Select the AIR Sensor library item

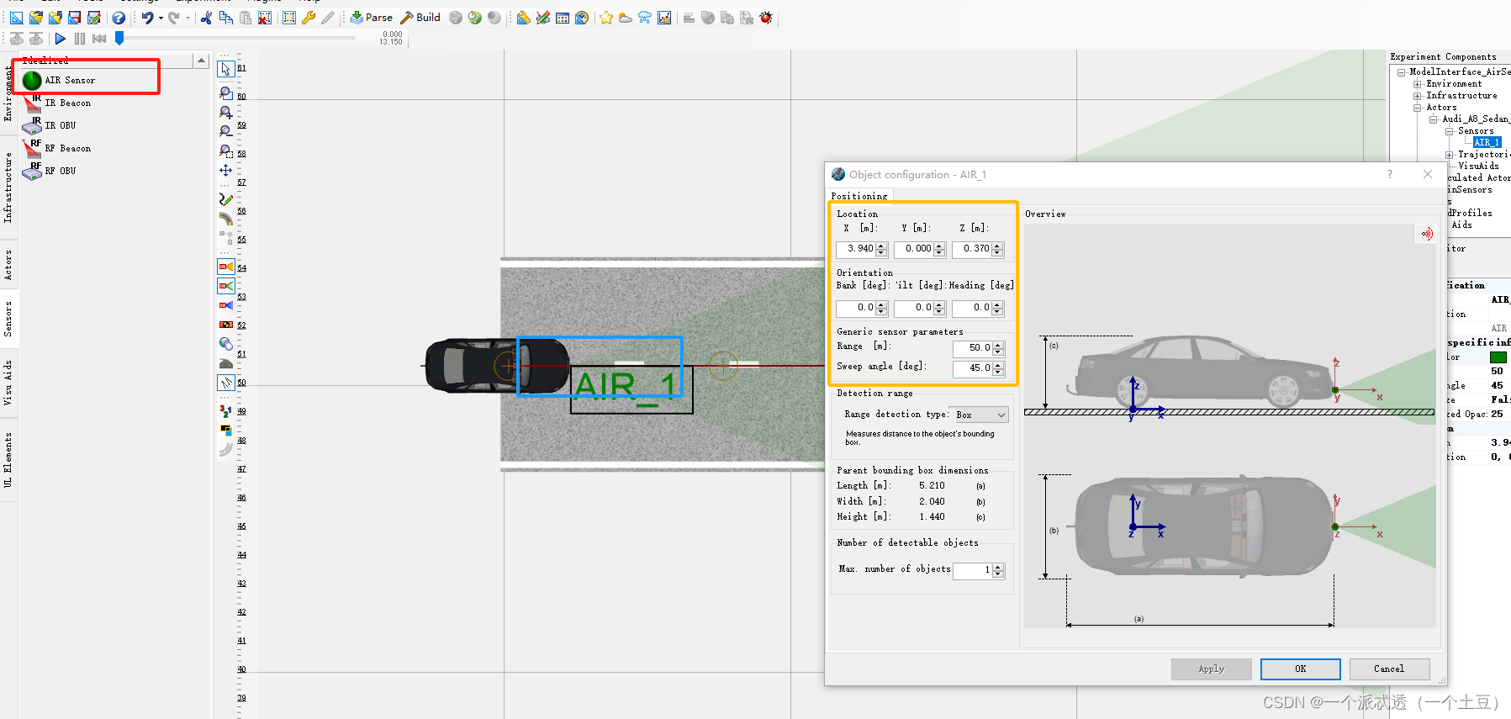click(69, 81)
